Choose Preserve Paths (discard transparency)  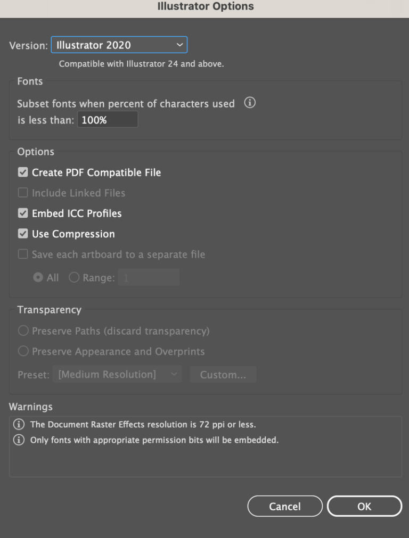click(x=23, y=330)
